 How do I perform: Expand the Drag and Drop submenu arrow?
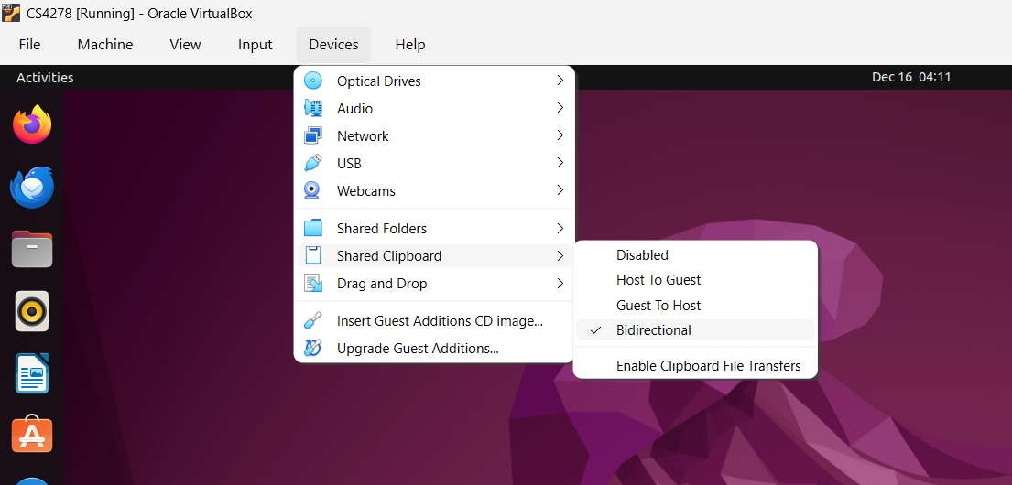point(560,284)
